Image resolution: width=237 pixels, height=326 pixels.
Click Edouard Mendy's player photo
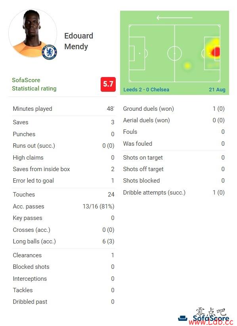32,33
